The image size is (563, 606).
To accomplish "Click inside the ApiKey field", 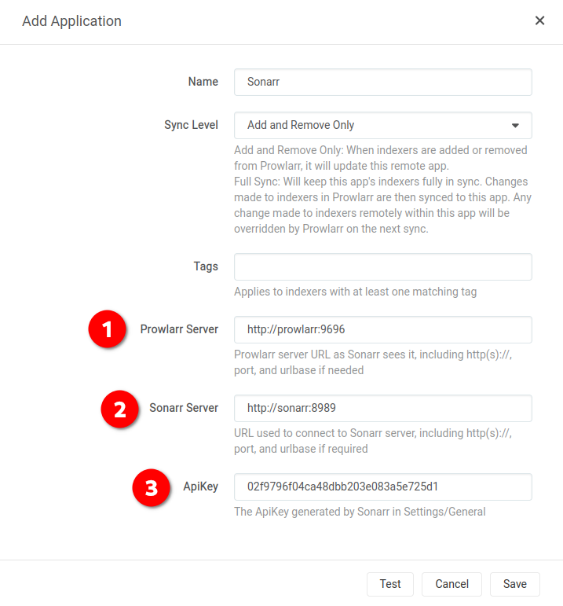I will pos(382,487).
